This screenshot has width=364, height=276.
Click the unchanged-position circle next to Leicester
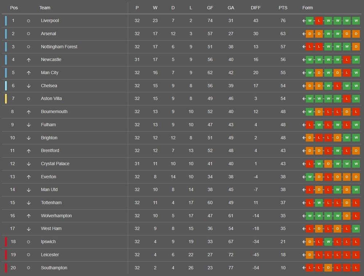point(28,255)
